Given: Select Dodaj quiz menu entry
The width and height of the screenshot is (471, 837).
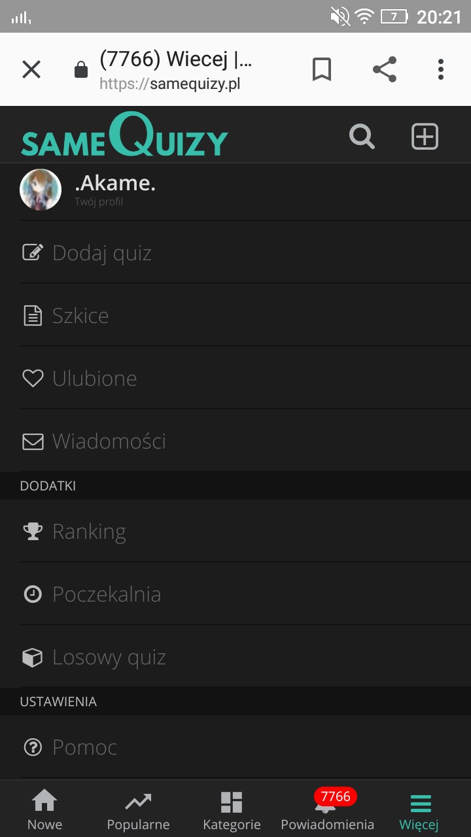Looking at the screenshot, I should coord(102,253).
